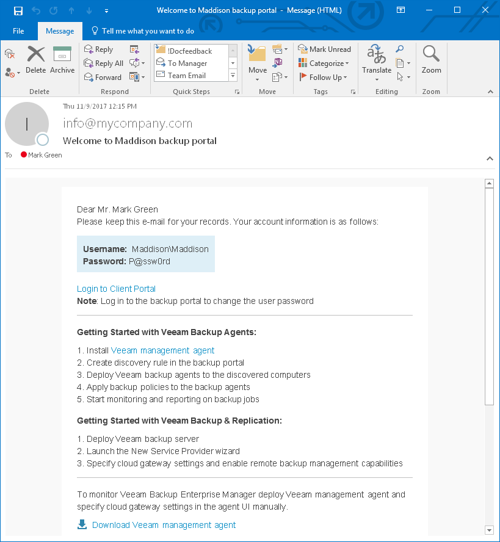The width and height of the screenshot is (500, 542).
Task: Open the Related items dropdown
Action: pos(403,63)
